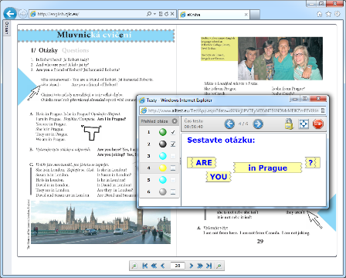Click compatibility icon in Testy address bar
This screenshot has height=278, width=346.
(323, 110)
